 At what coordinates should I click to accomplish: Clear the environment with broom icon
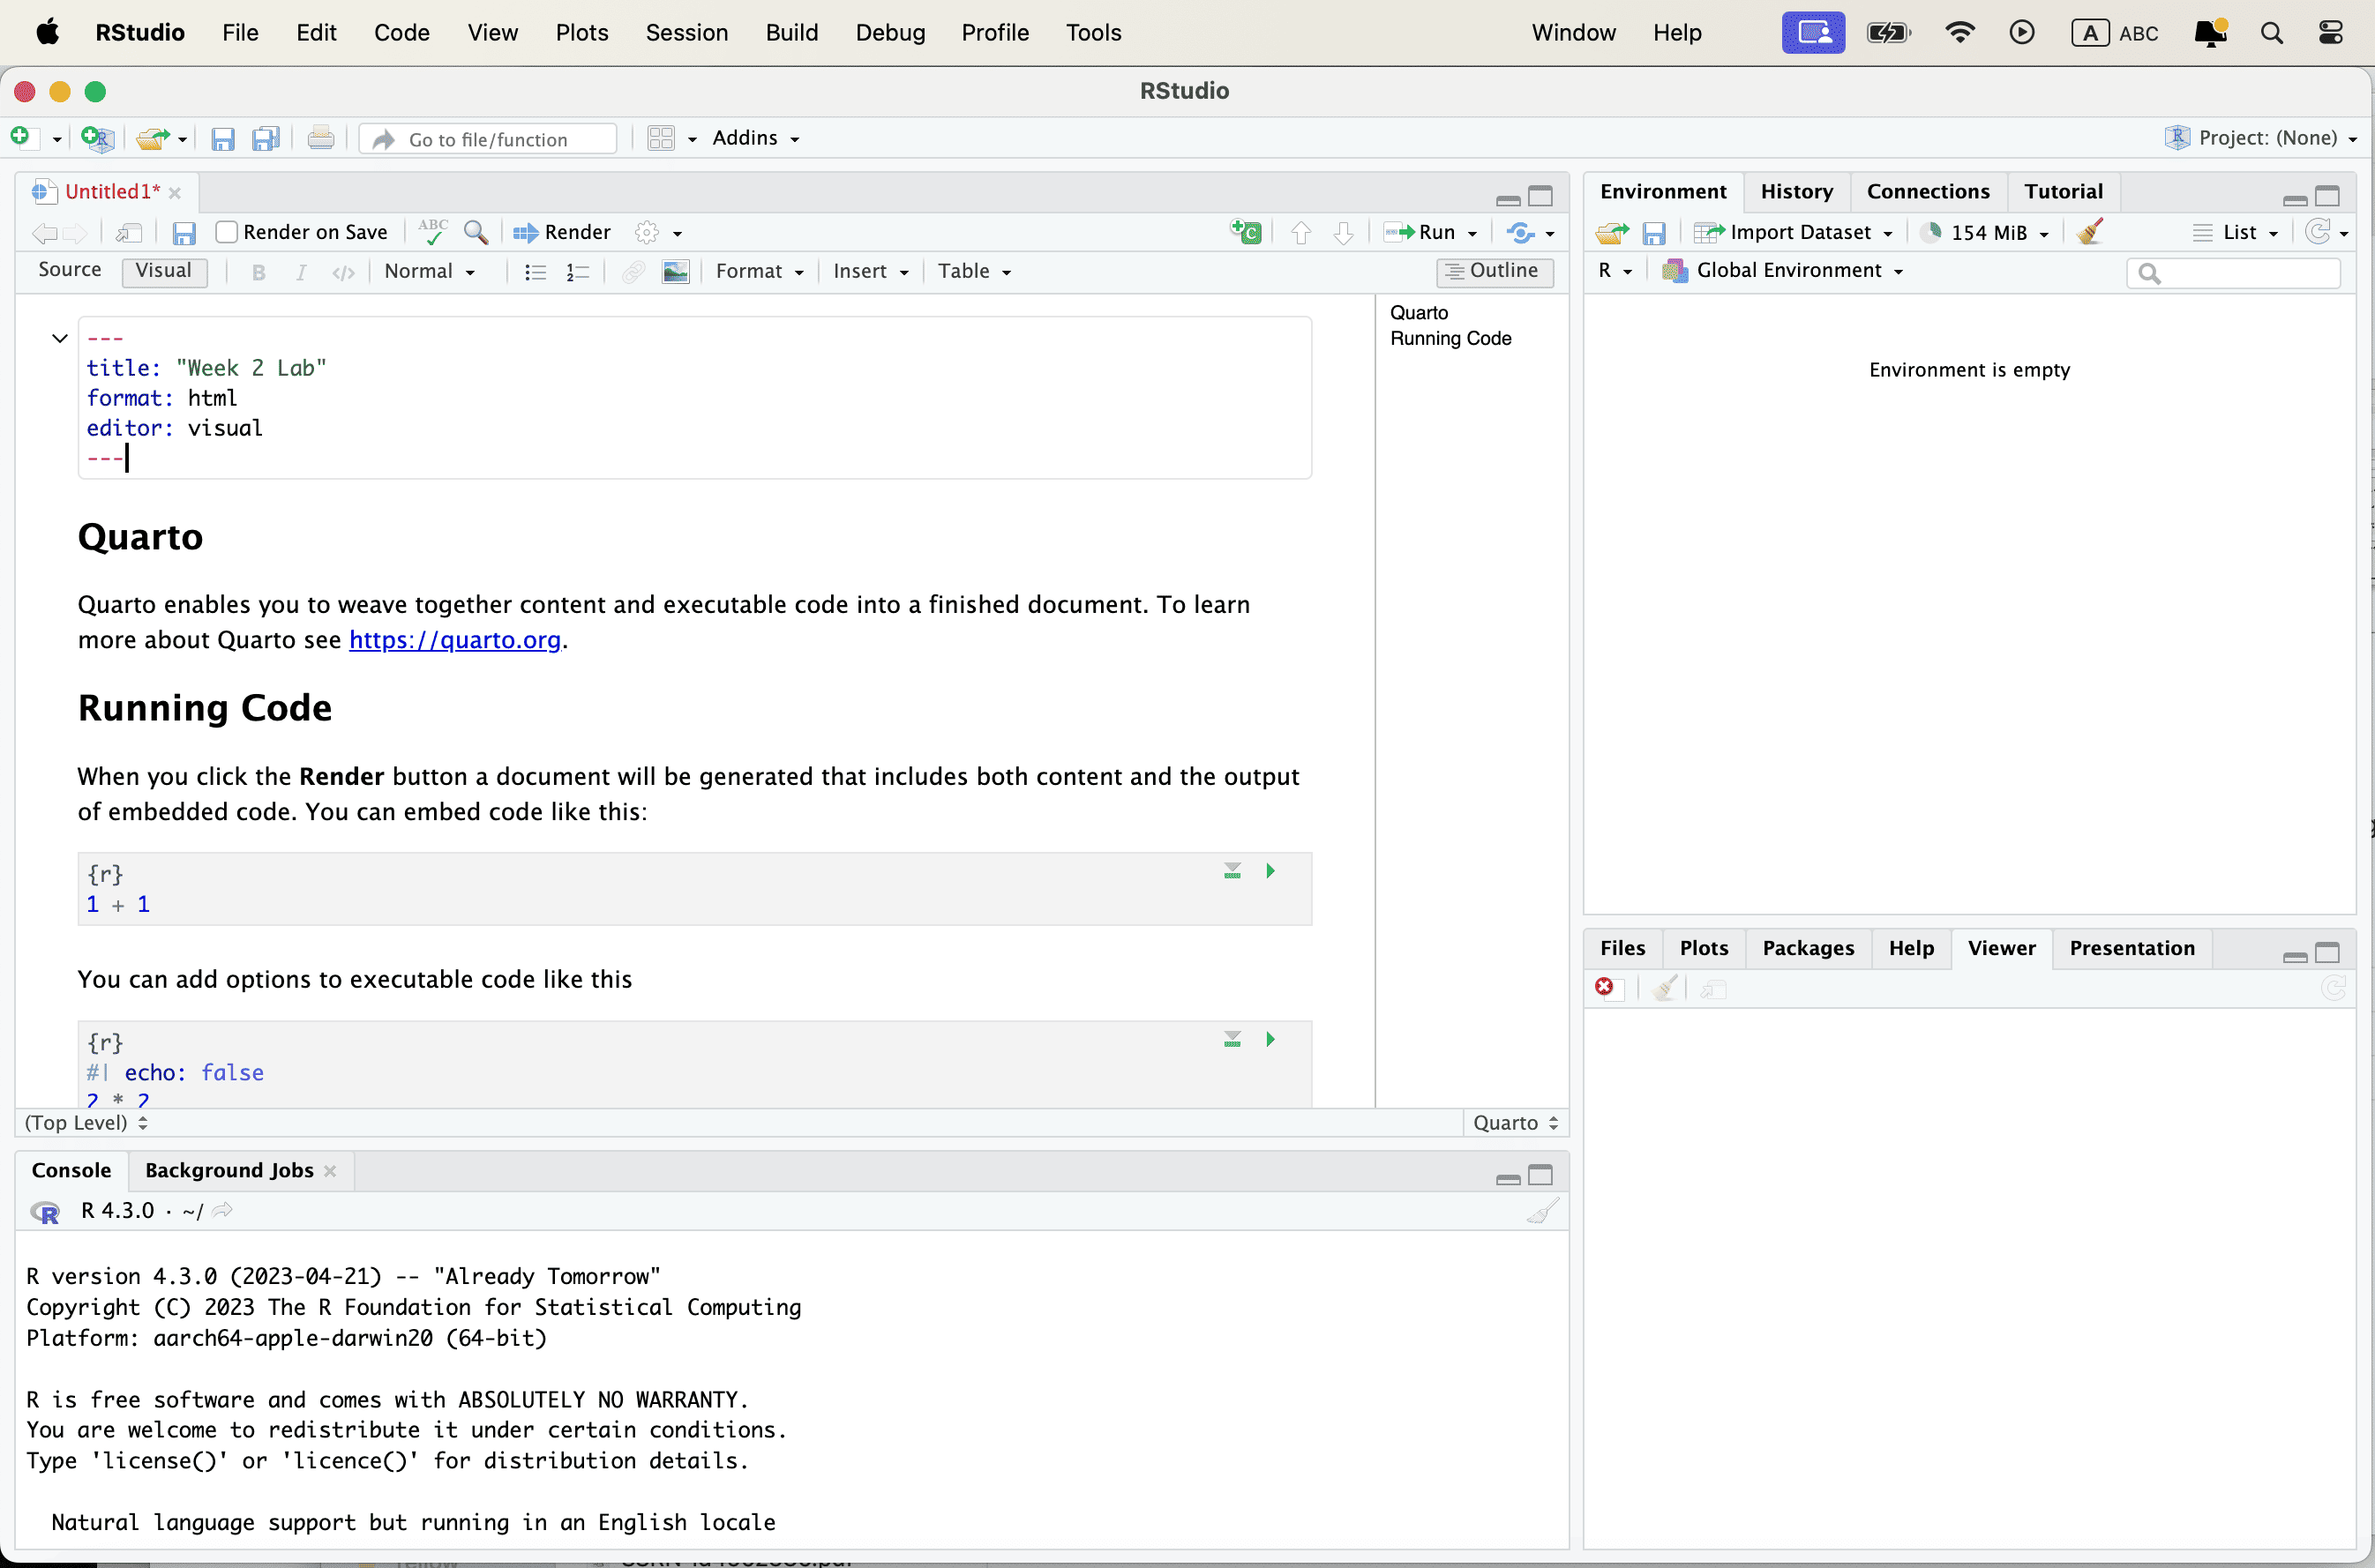tap(2090, 232)
